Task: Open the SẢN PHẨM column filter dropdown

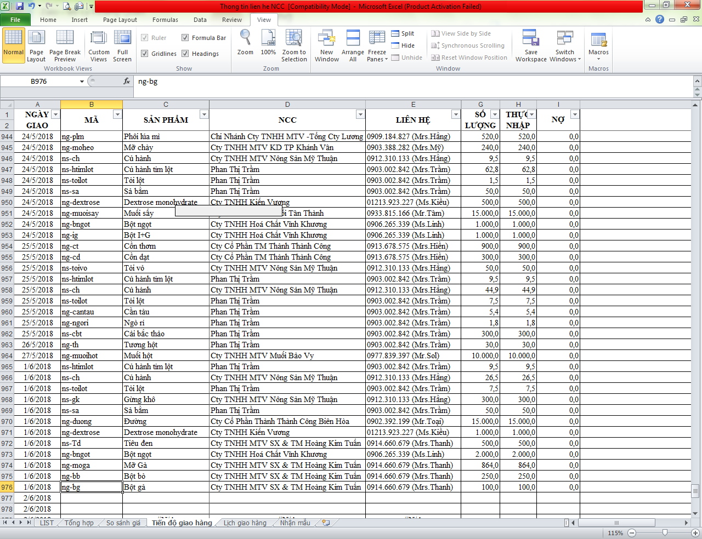Action: point(203,114)
